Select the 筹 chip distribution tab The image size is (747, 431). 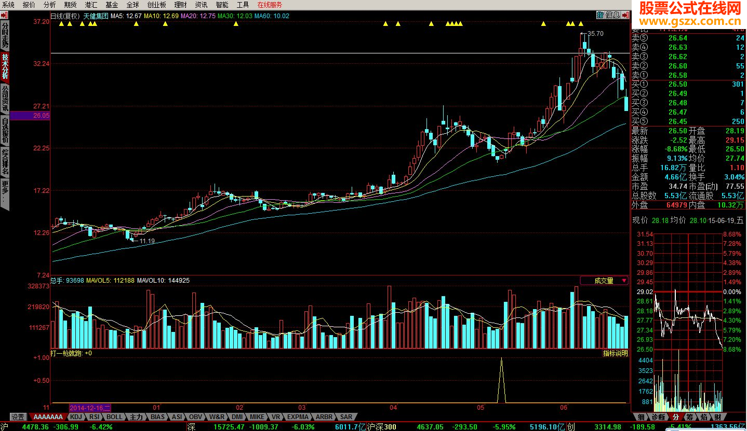689,417
